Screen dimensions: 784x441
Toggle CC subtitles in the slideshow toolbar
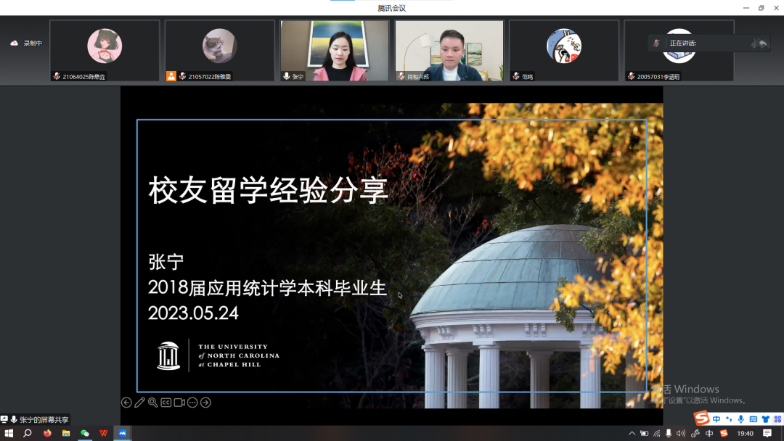[x=166, y=403]
